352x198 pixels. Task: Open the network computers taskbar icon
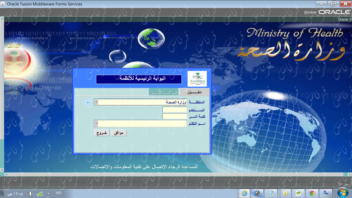[x=326, y=193]
